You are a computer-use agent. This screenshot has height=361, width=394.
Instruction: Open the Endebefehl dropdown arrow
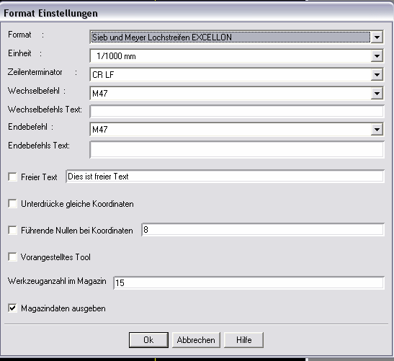[377, 130]
